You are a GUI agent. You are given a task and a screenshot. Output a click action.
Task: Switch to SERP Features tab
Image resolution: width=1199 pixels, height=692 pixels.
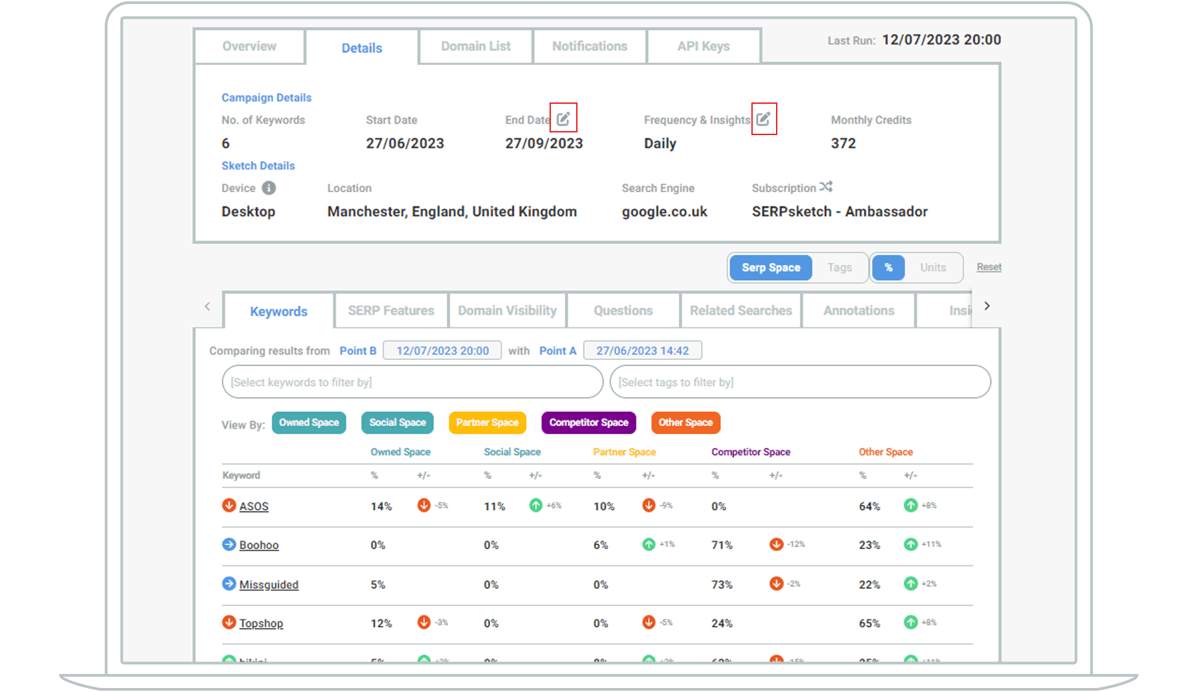[x=391, y=311]
